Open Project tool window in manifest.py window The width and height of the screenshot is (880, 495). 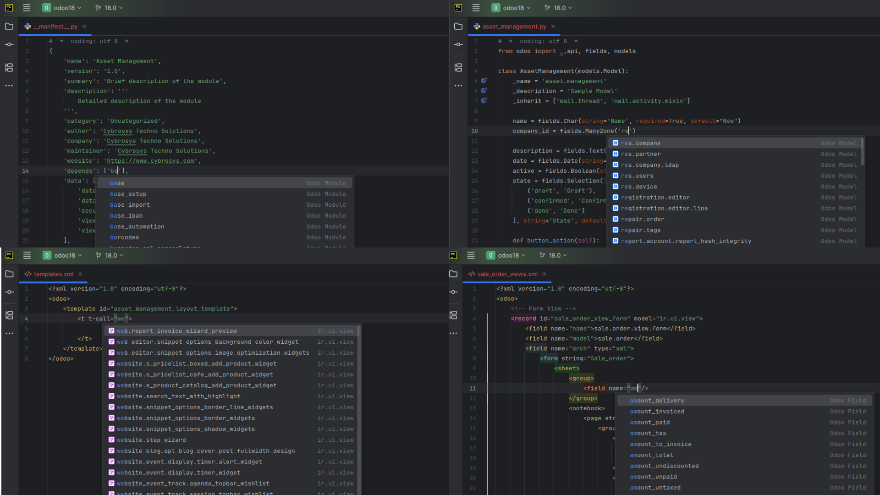tap(9, 27)
